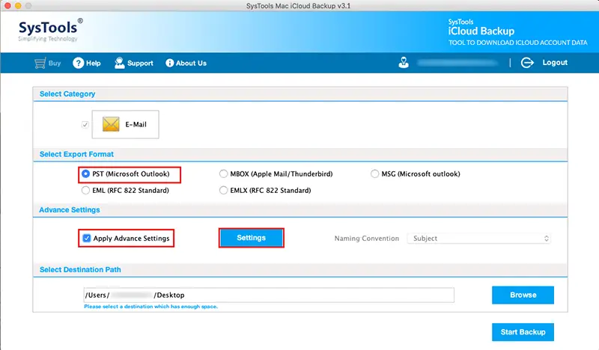Viewport: 599px width, 350px height.
Task: Select MSG (Microsoft outlook) format
Action: [x=374, y=174]
